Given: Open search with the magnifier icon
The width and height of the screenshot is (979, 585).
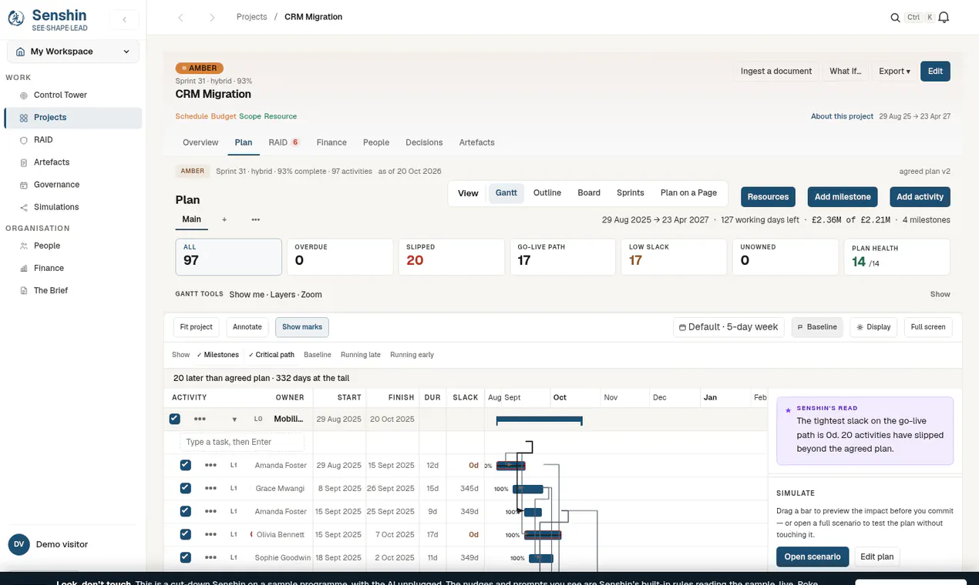Looking at the screenshot, I should click(x=895, y=18).
